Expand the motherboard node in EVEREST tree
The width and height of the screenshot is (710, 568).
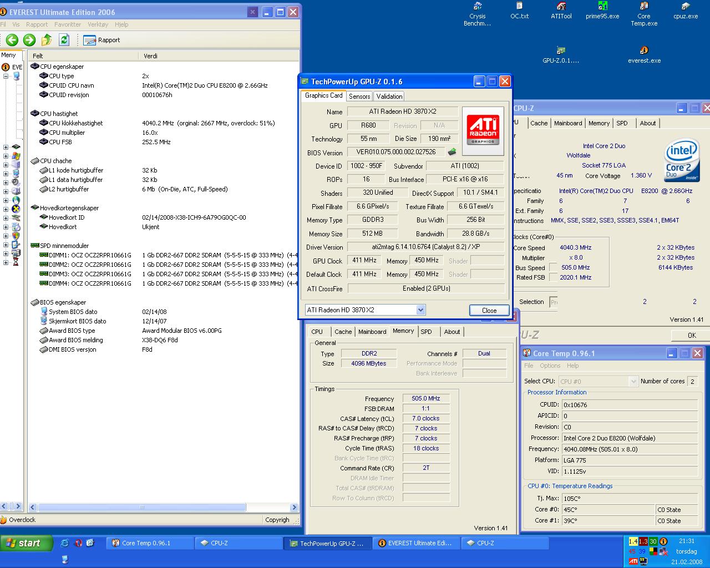(6, 147)
